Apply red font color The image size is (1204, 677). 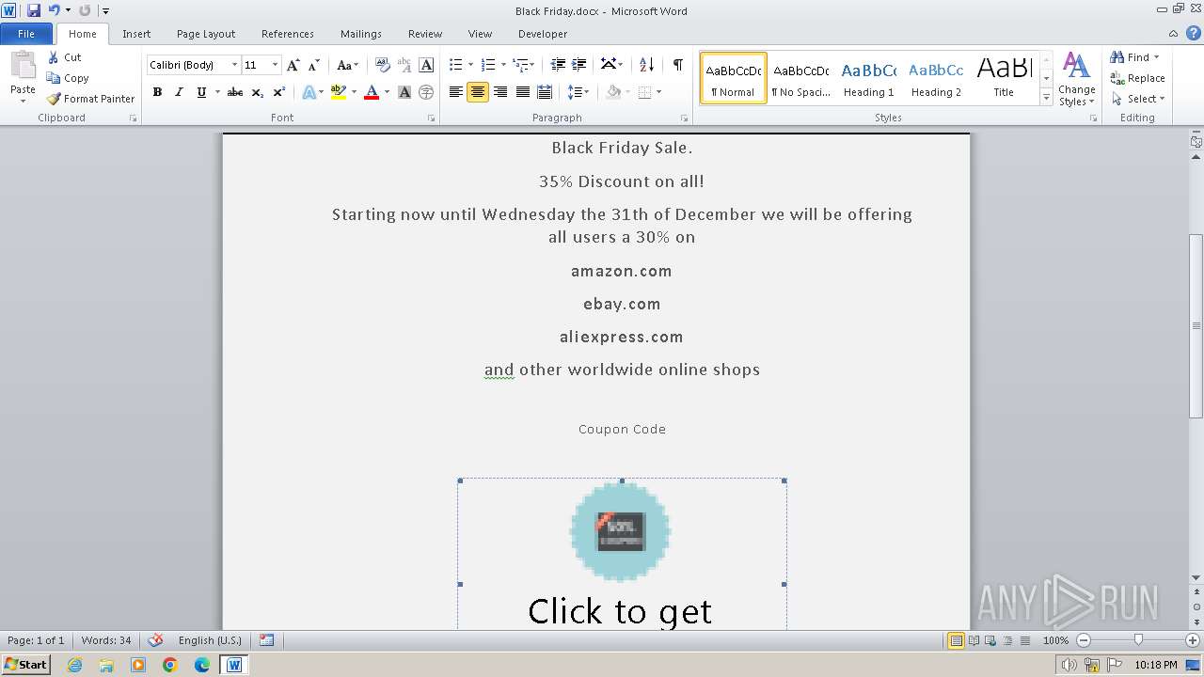coord(372,92)
